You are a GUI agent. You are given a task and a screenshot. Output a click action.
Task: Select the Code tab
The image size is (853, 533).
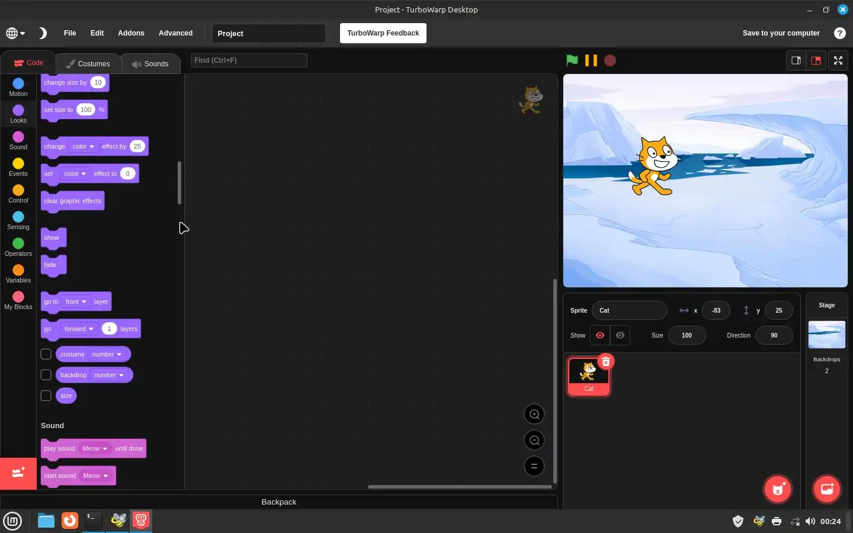point(28,63)
